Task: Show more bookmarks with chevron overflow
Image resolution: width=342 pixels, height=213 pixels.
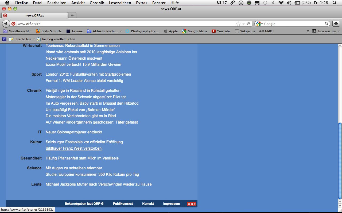Action: 308,31
